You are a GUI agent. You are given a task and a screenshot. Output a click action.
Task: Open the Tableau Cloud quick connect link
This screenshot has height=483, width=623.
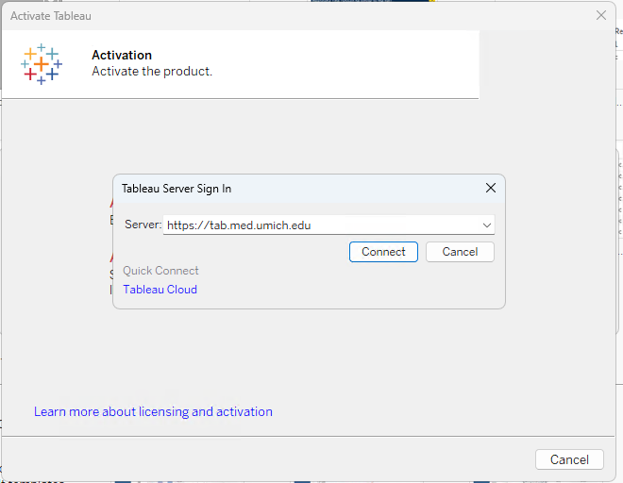(160, 290)
